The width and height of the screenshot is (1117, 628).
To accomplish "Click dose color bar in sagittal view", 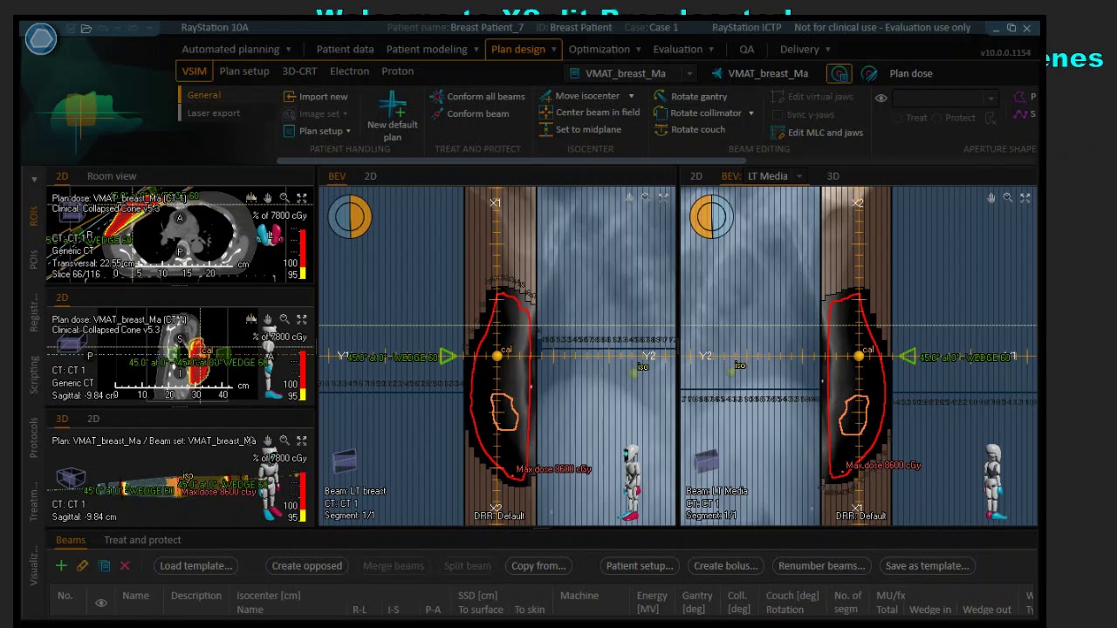I will point(303,375).
